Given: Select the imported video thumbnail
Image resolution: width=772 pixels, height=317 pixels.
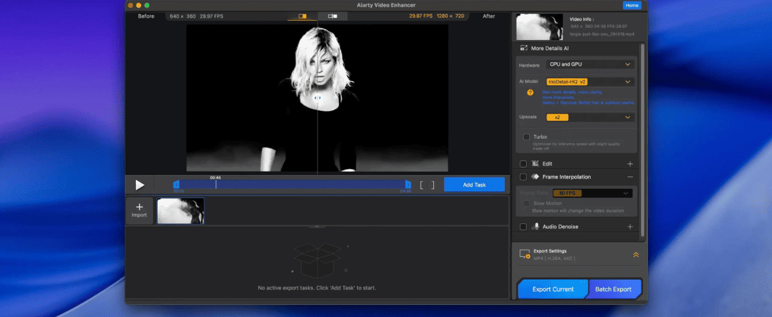Looking at the screenshot, I should point(181,210).
